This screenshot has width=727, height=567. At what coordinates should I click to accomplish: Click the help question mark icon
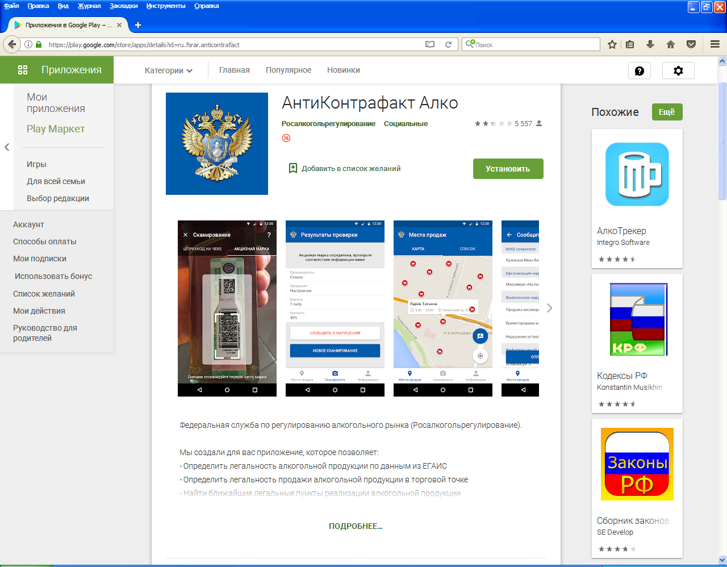tap(639, 71)
